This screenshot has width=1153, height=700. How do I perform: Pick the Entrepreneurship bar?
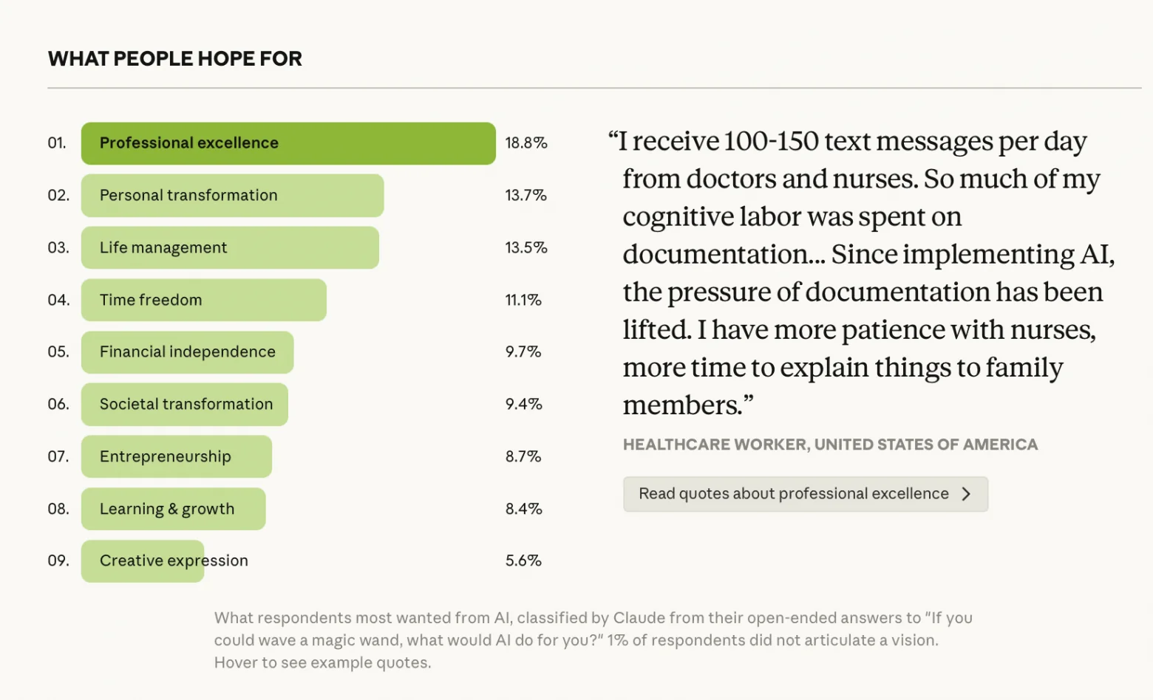(x=176, y=456)
